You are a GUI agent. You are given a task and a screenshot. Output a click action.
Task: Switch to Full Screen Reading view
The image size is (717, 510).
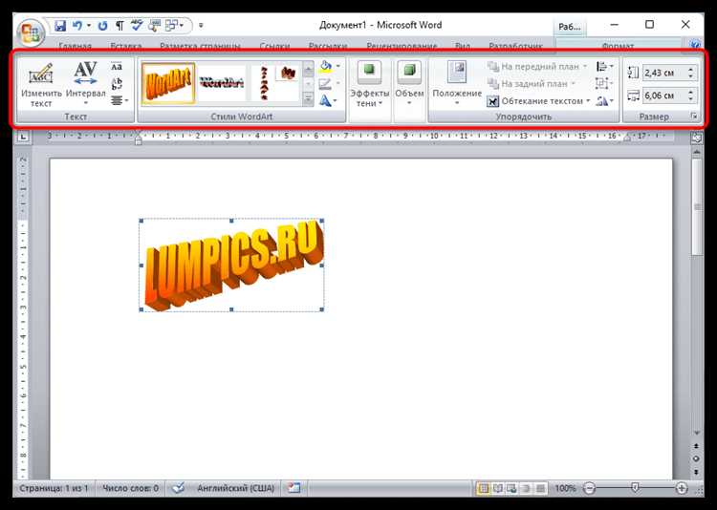tap(497, 489)
